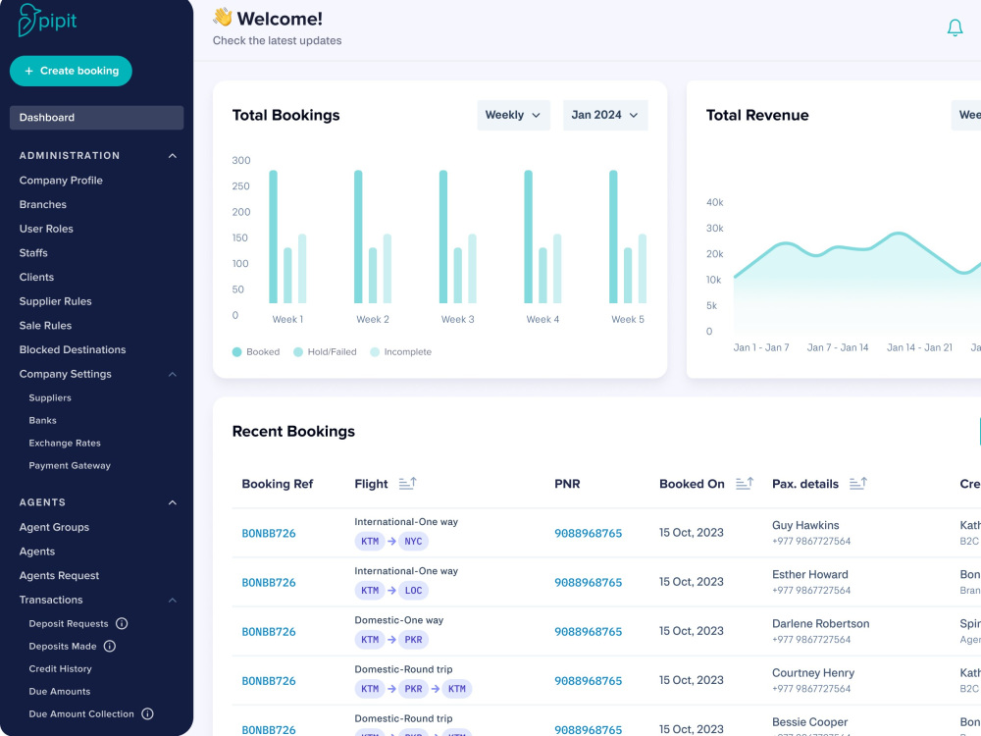This screenshot has height=736, width=981.
Task: Open Deposits Made
Action: [x=63, y=647]
